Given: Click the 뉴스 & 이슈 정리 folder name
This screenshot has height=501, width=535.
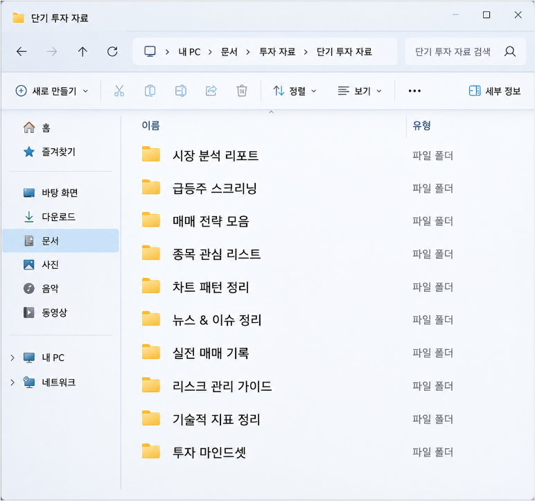Looking at the screenshot, I should (x=217, y=320).
